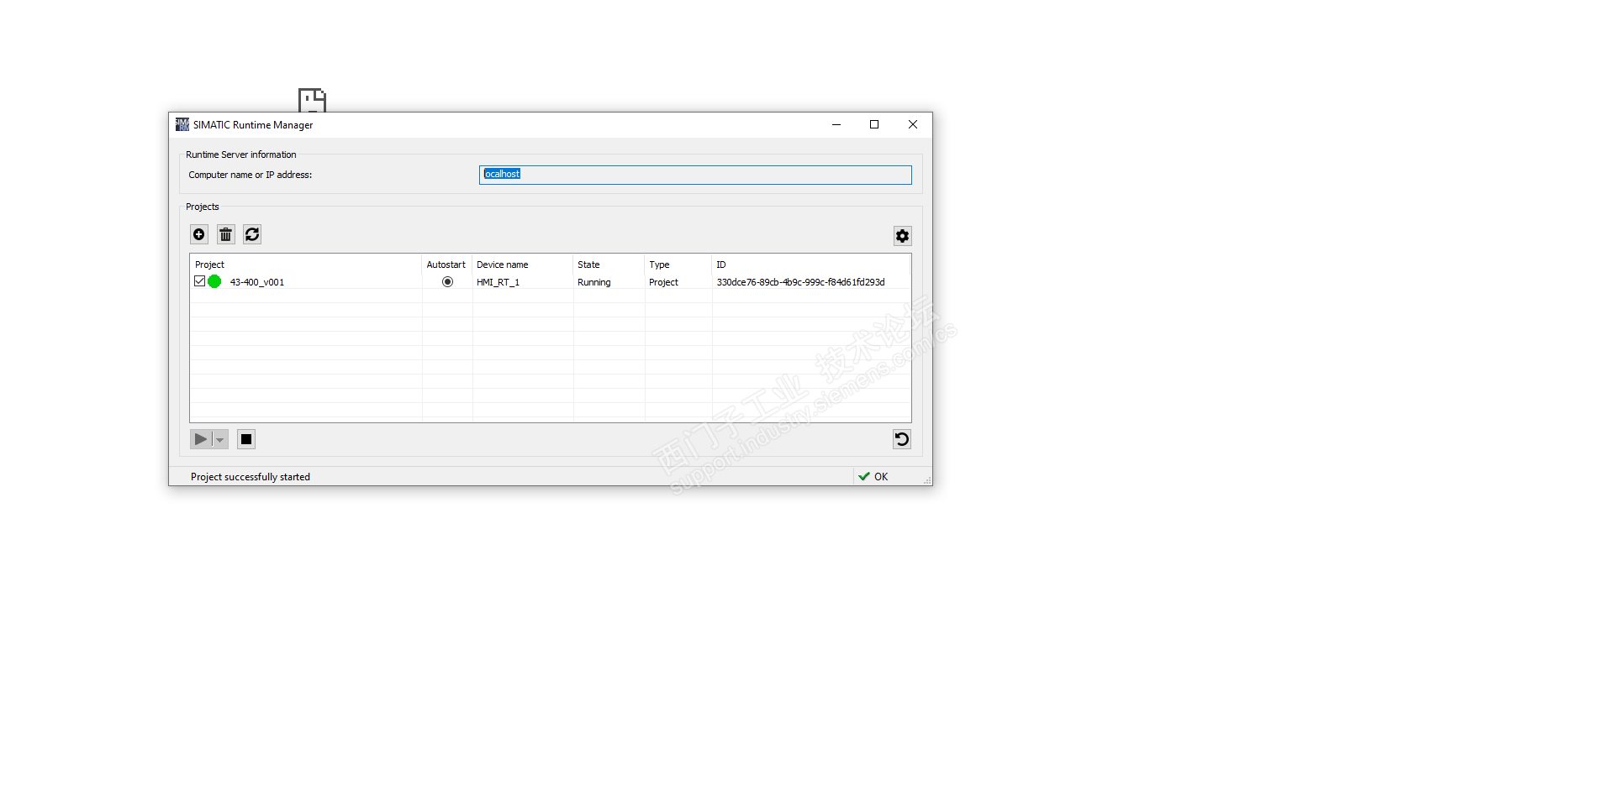Screen dimensions: 1609x791
Task: Minimize the SIMATIC Runtime Manager window
Action: (836, 124)
